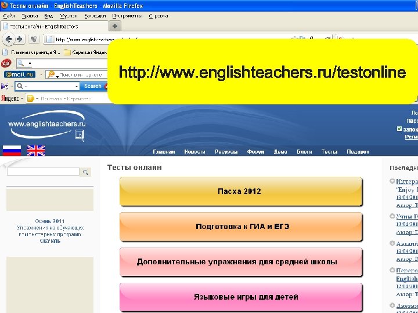418x313 pixels.
Task: Click the Подготовка к ГИА и ЕГЭ button
Action: click(x=241, y=227)
